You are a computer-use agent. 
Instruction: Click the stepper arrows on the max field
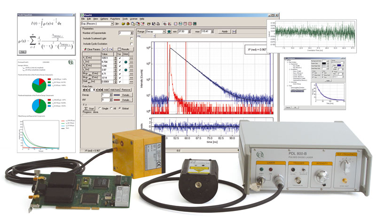[x=212, y=31]
